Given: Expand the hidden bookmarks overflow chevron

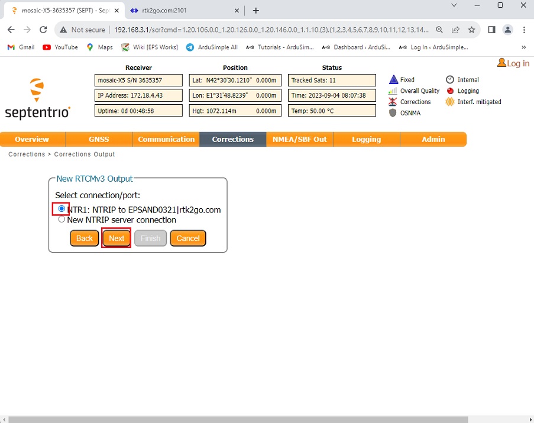Looking at the screenshot, I should (523, 47).
